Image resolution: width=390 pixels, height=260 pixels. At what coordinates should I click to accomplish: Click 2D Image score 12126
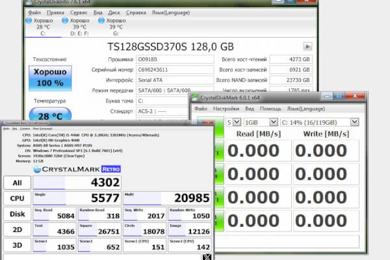click(190, 229)
